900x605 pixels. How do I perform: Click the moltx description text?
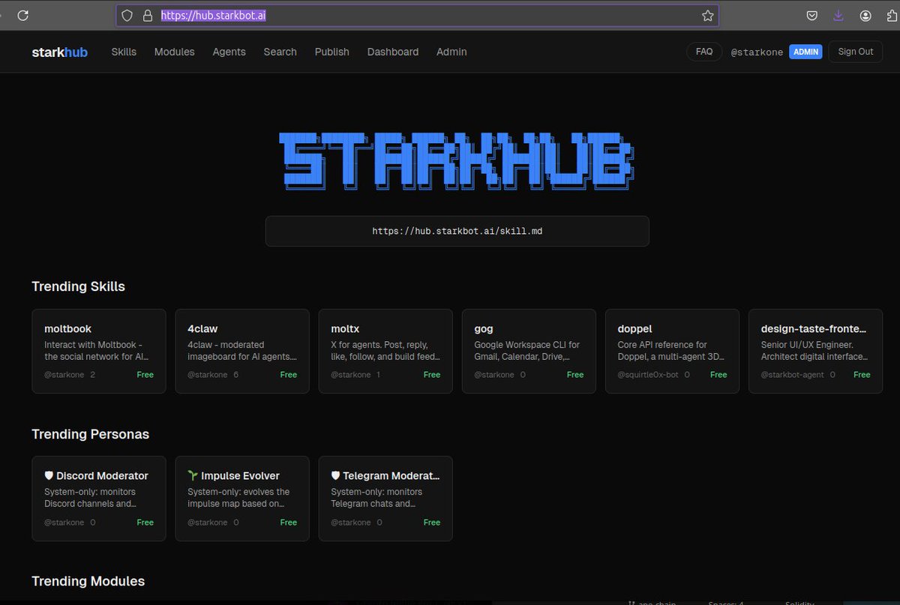point(385,351)
